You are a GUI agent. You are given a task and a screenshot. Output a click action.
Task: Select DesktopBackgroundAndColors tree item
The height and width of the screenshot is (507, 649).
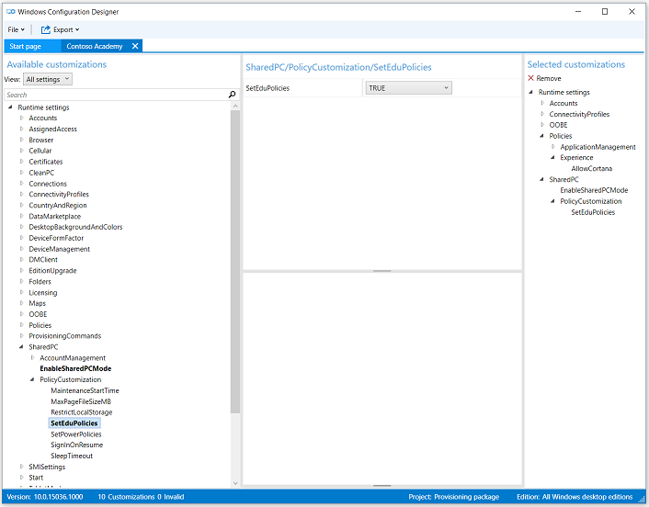[x=75, y=227]
